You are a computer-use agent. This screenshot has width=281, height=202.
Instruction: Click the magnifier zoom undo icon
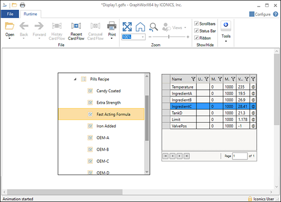[153, 27]
